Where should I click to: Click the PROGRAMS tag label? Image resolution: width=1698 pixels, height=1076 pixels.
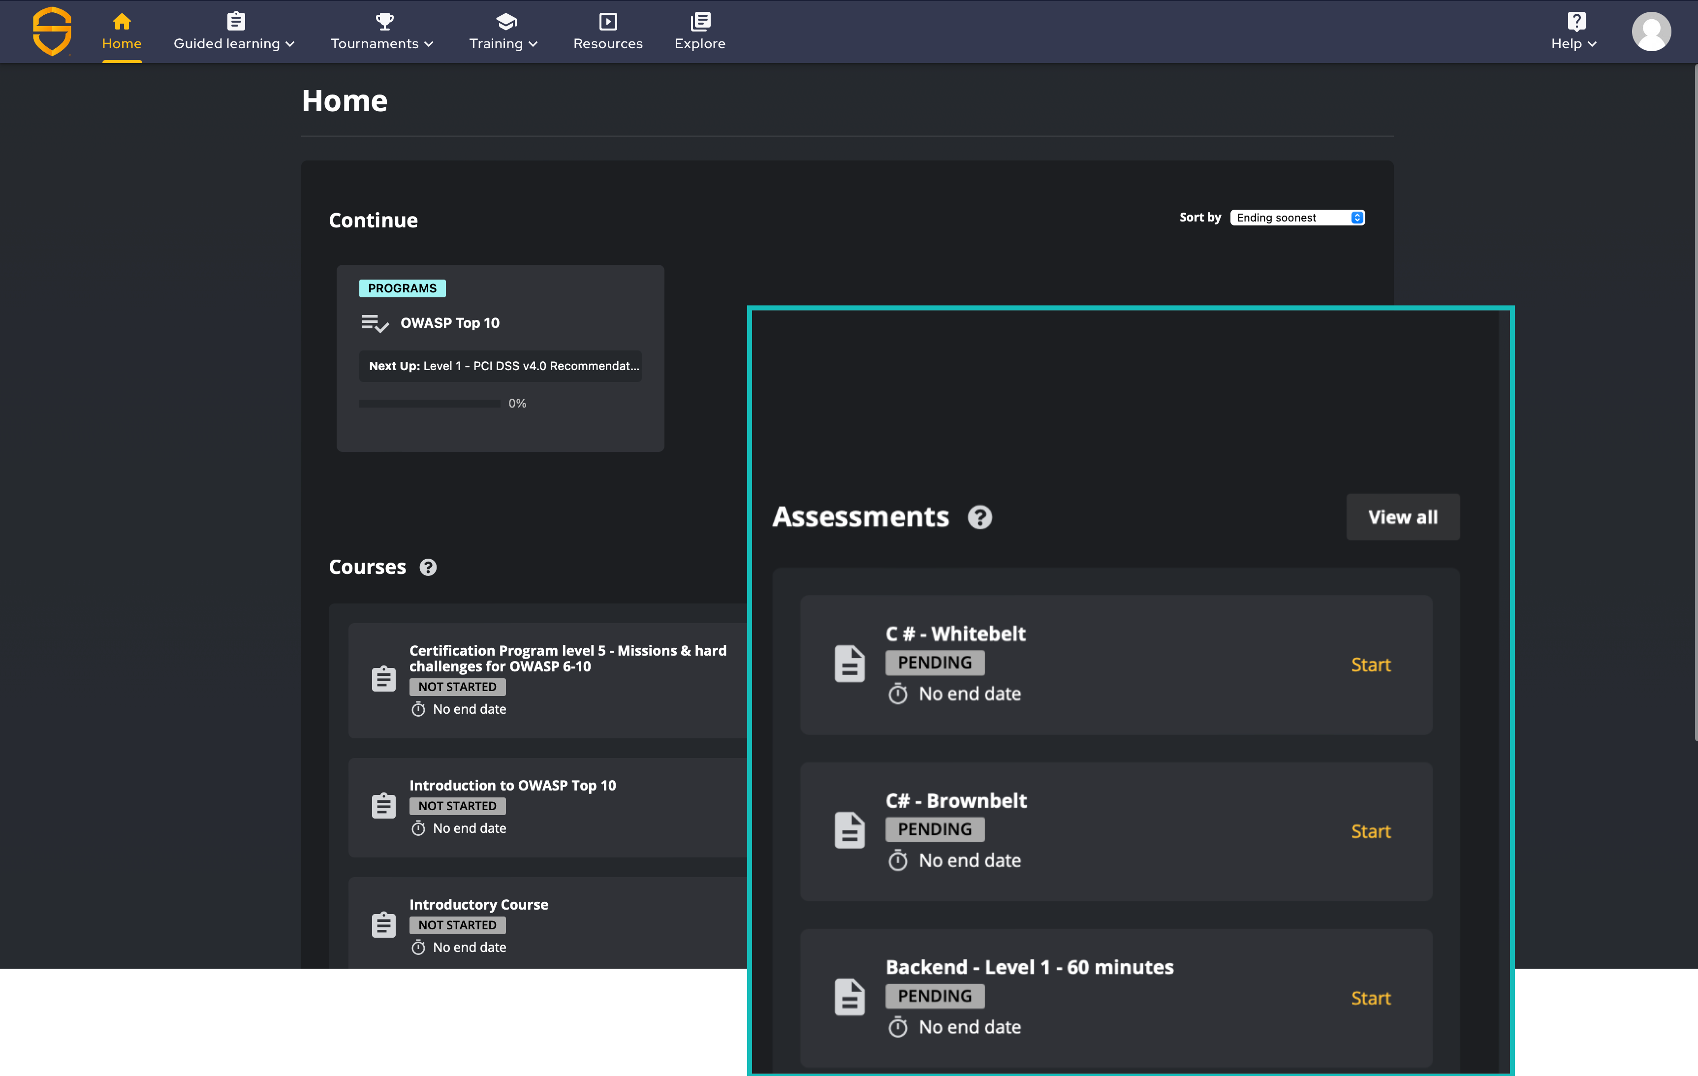[x=402, y=288]
